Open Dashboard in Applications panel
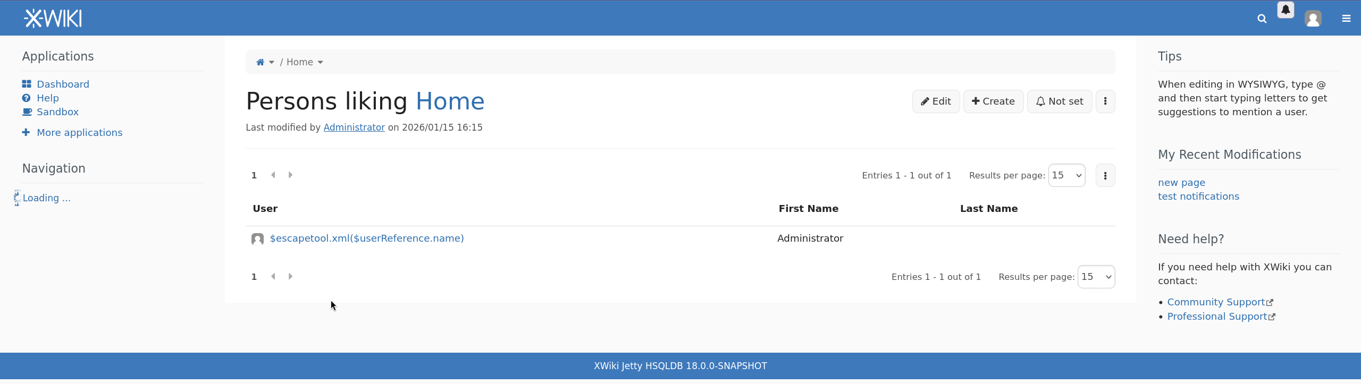The height and width of the screenshot is (384, 1361). 63,84
